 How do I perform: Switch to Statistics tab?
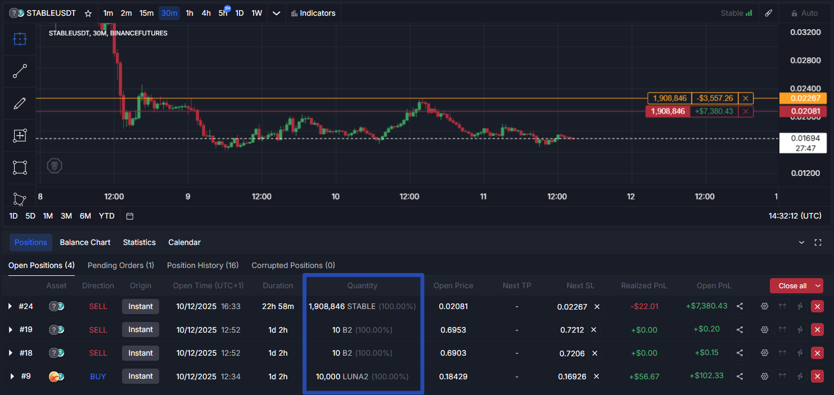(x=139, y=242)
